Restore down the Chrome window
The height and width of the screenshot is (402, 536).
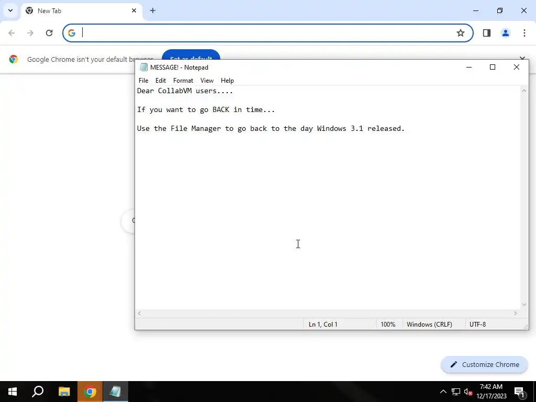point(500,10)
